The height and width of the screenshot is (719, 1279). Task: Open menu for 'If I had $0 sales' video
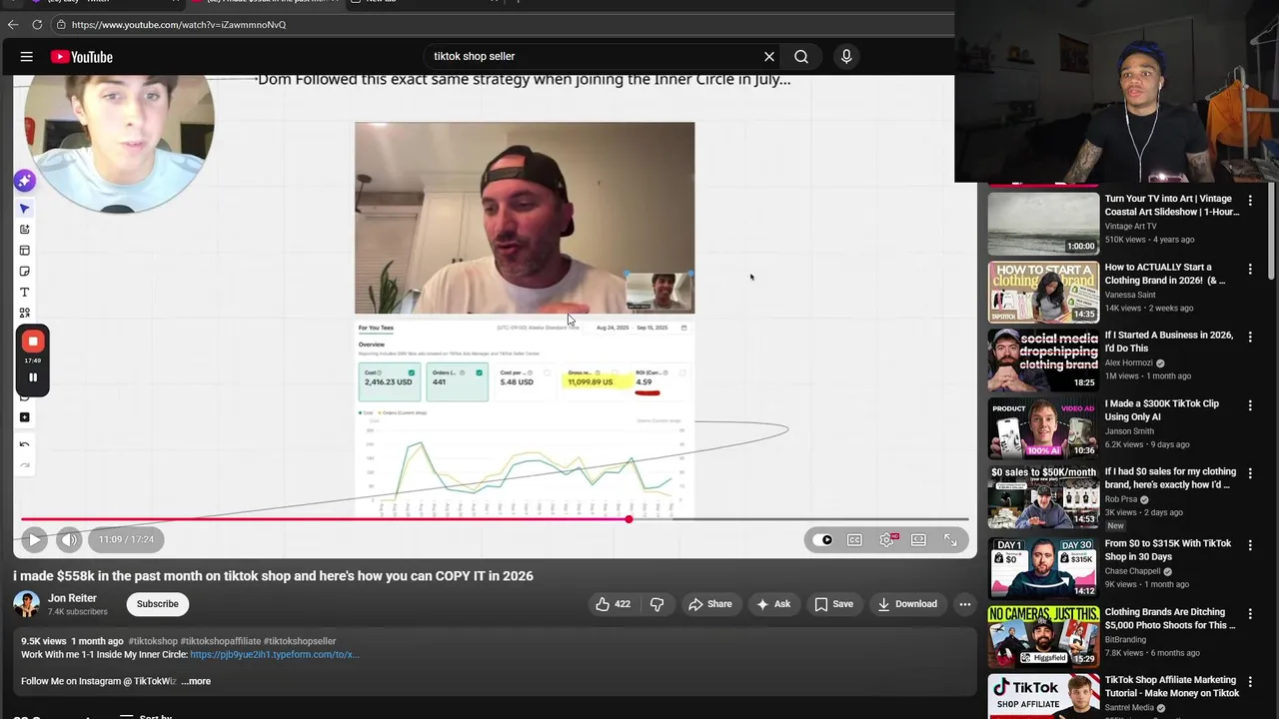tap(1250, 473)
